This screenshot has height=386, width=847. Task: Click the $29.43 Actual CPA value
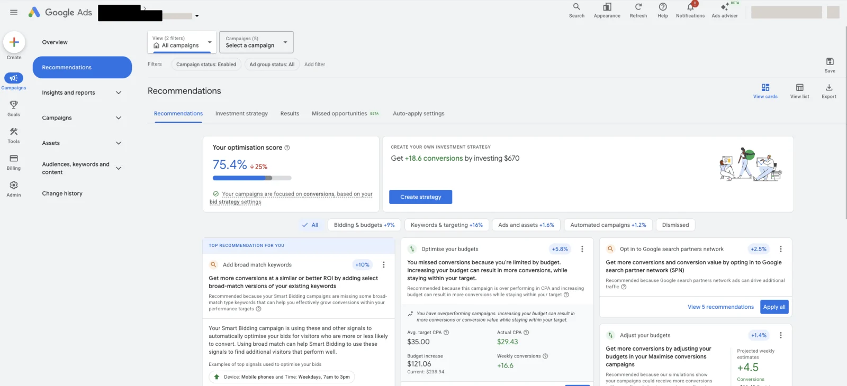point(508,342)
